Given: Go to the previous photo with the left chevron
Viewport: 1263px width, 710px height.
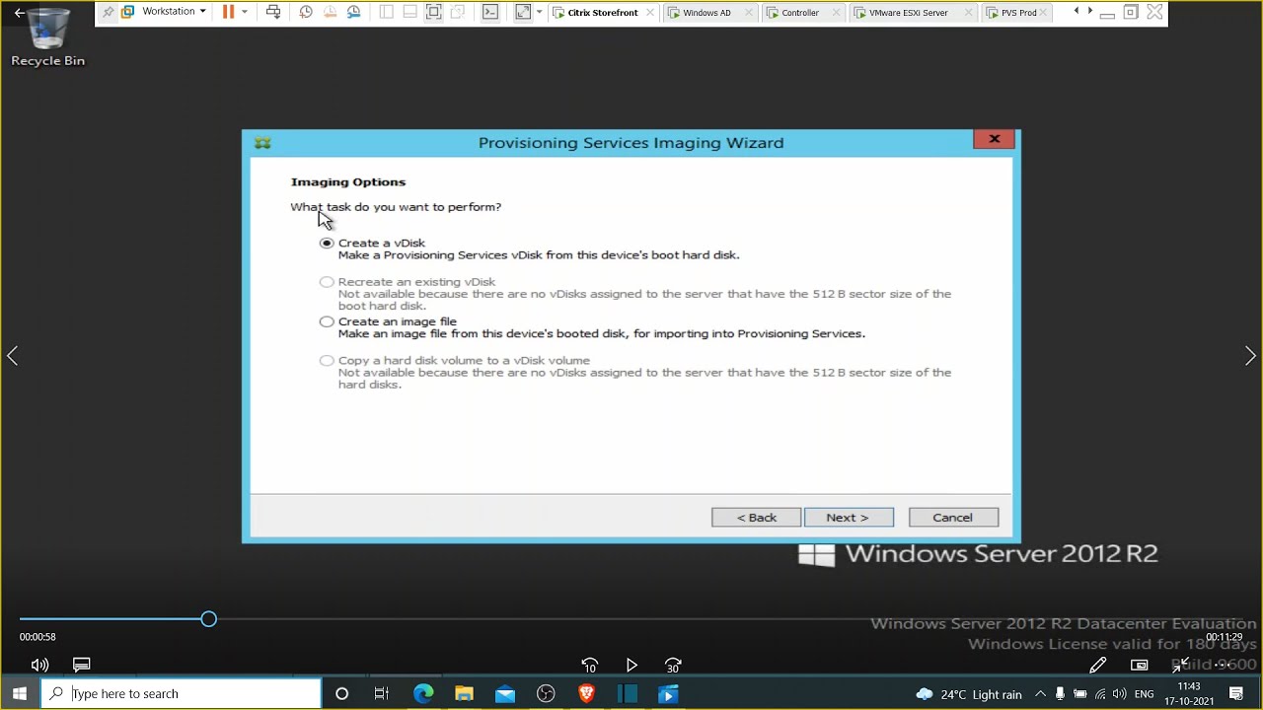Looking at the screenshot, I should (13, 356).
